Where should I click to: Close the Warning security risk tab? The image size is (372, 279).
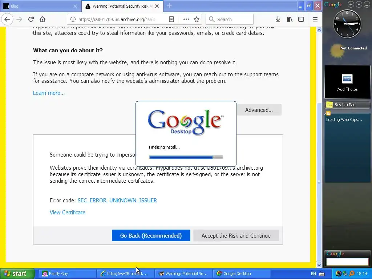157,6
